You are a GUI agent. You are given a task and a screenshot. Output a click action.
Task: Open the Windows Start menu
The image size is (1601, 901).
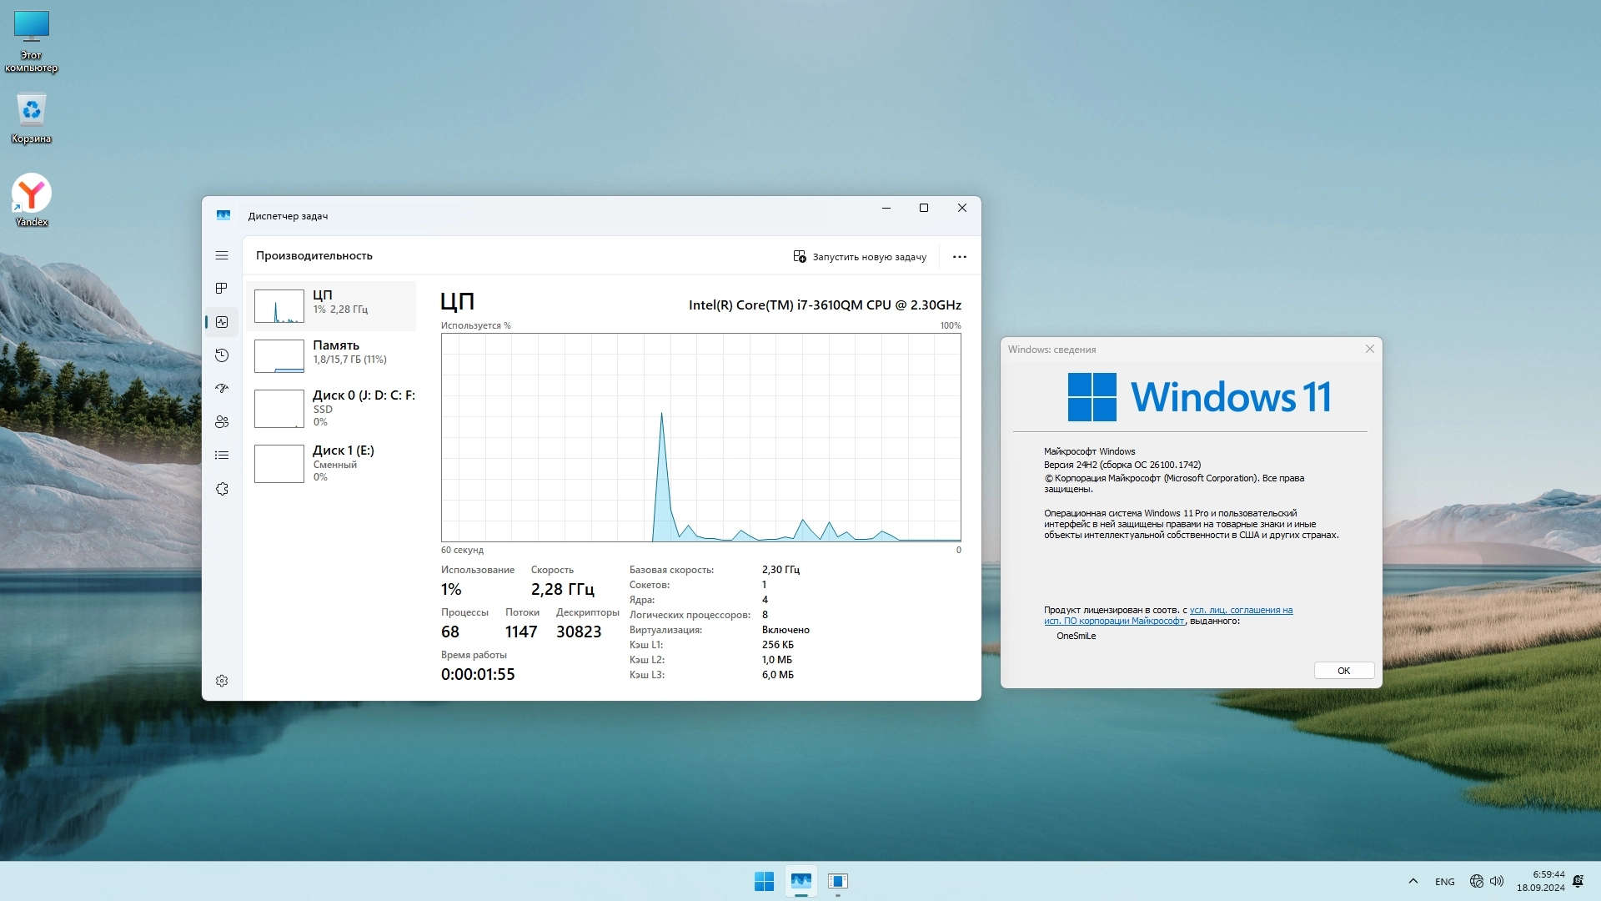click(x=763, y=881)
